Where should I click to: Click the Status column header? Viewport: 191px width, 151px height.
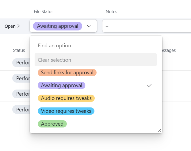click(x=19, y=50)
